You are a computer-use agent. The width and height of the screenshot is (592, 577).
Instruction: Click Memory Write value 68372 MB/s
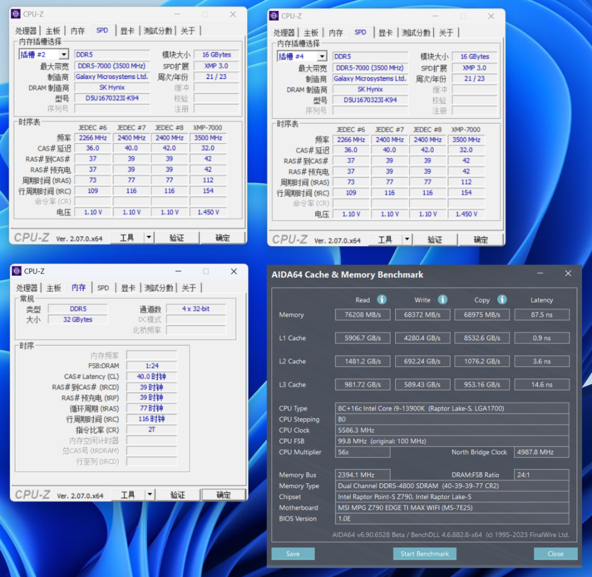[x=423, y=315]
